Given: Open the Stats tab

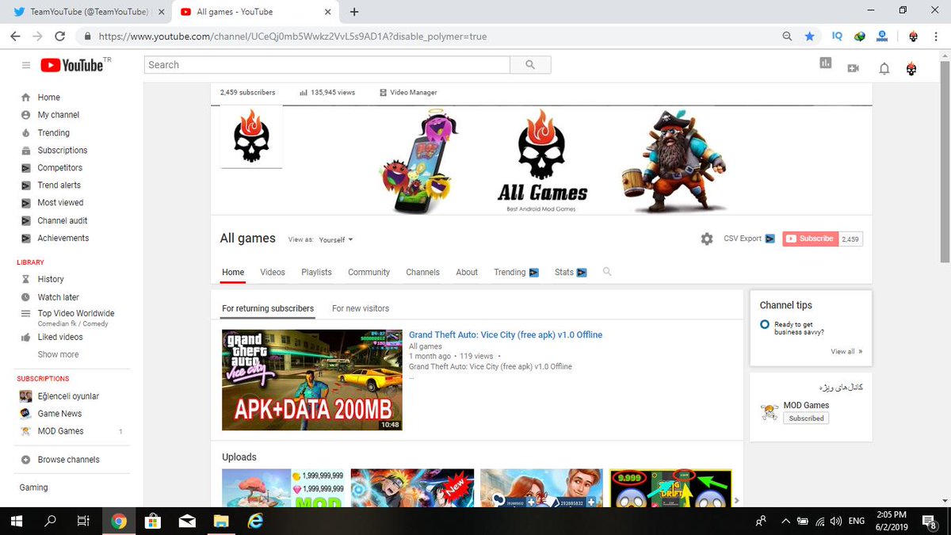Looking at the screenshot, I should [x=571, y=272].
